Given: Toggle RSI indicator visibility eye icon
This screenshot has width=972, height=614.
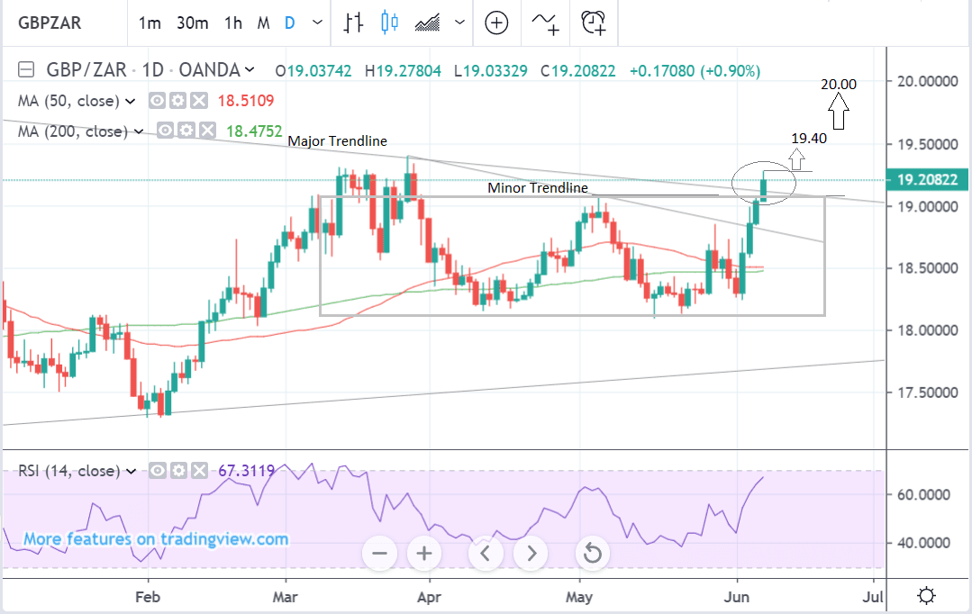Looking at the screenshot, I should [x=157, y=471].
